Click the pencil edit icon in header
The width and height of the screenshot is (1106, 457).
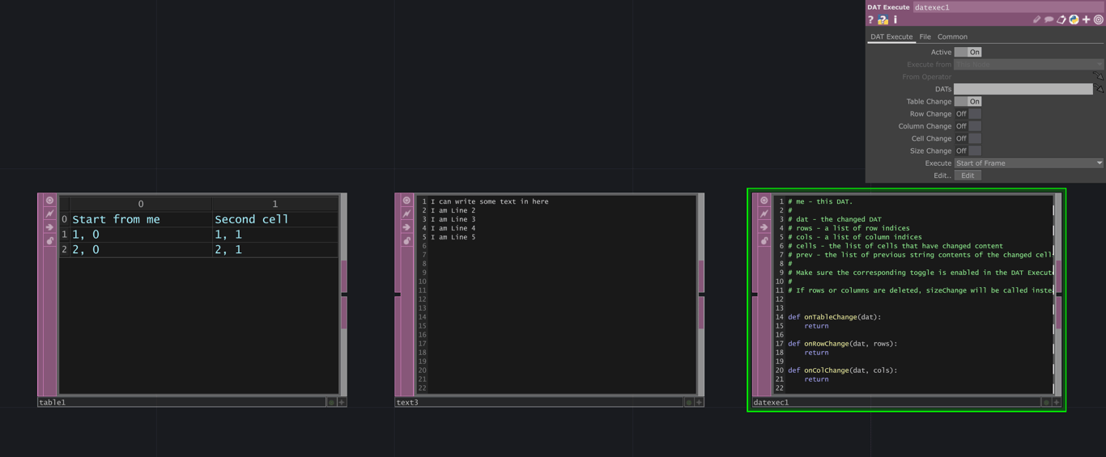[x=1036, y=19]
